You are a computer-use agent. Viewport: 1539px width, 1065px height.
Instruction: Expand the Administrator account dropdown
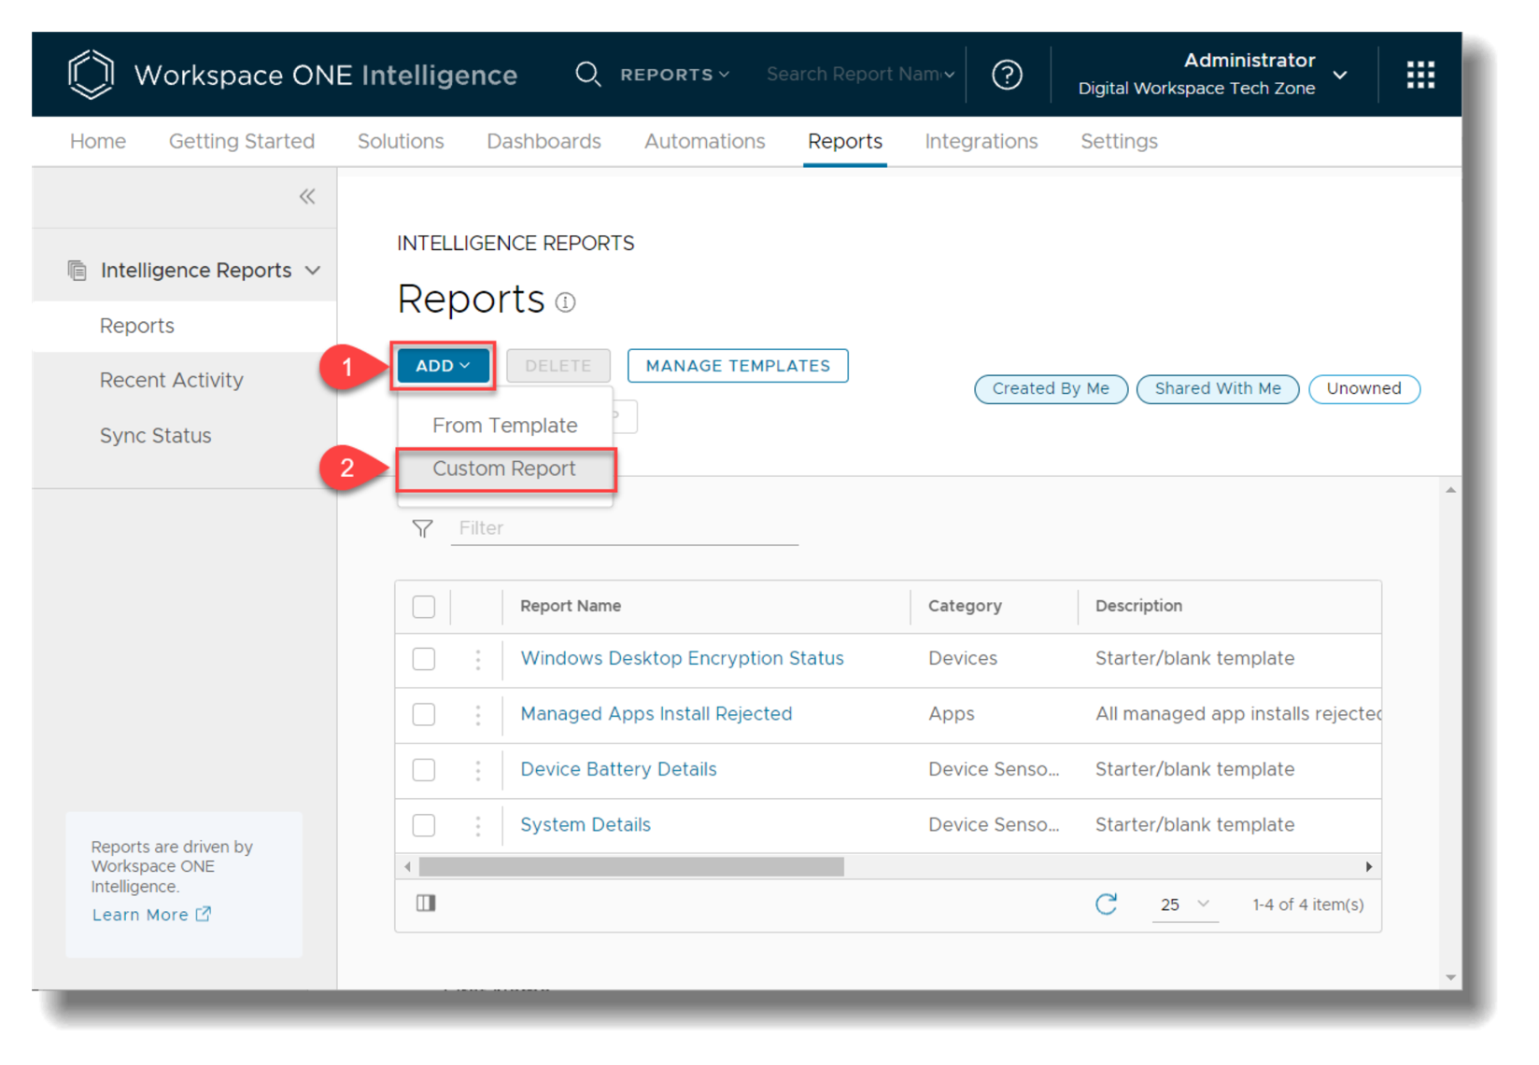1339,75
